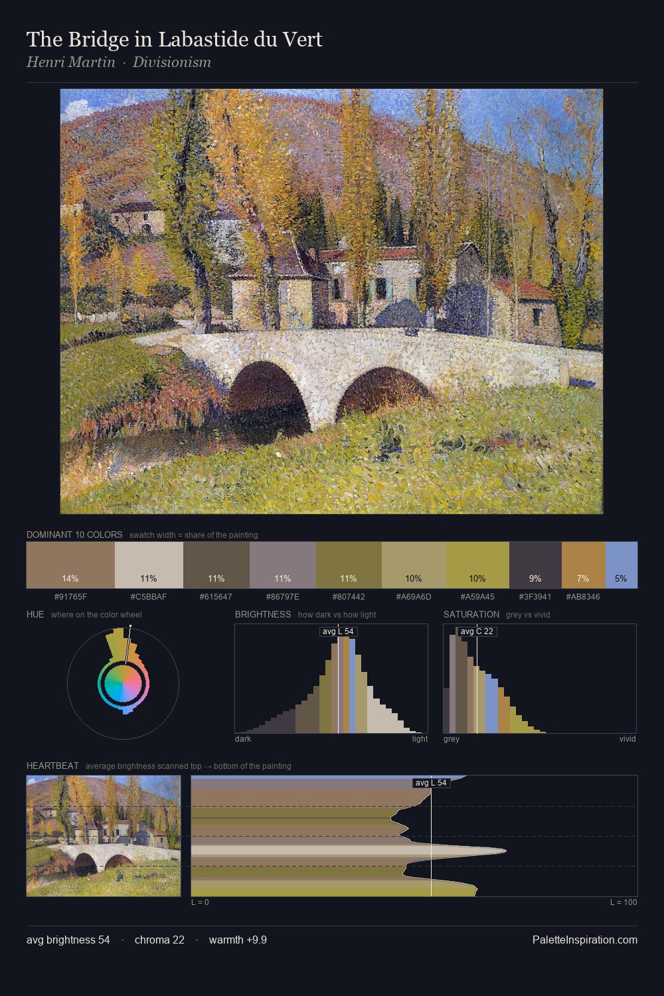Click the warmth +9.9 footer text
664x996 pixels.
click(x=238, y=940)
